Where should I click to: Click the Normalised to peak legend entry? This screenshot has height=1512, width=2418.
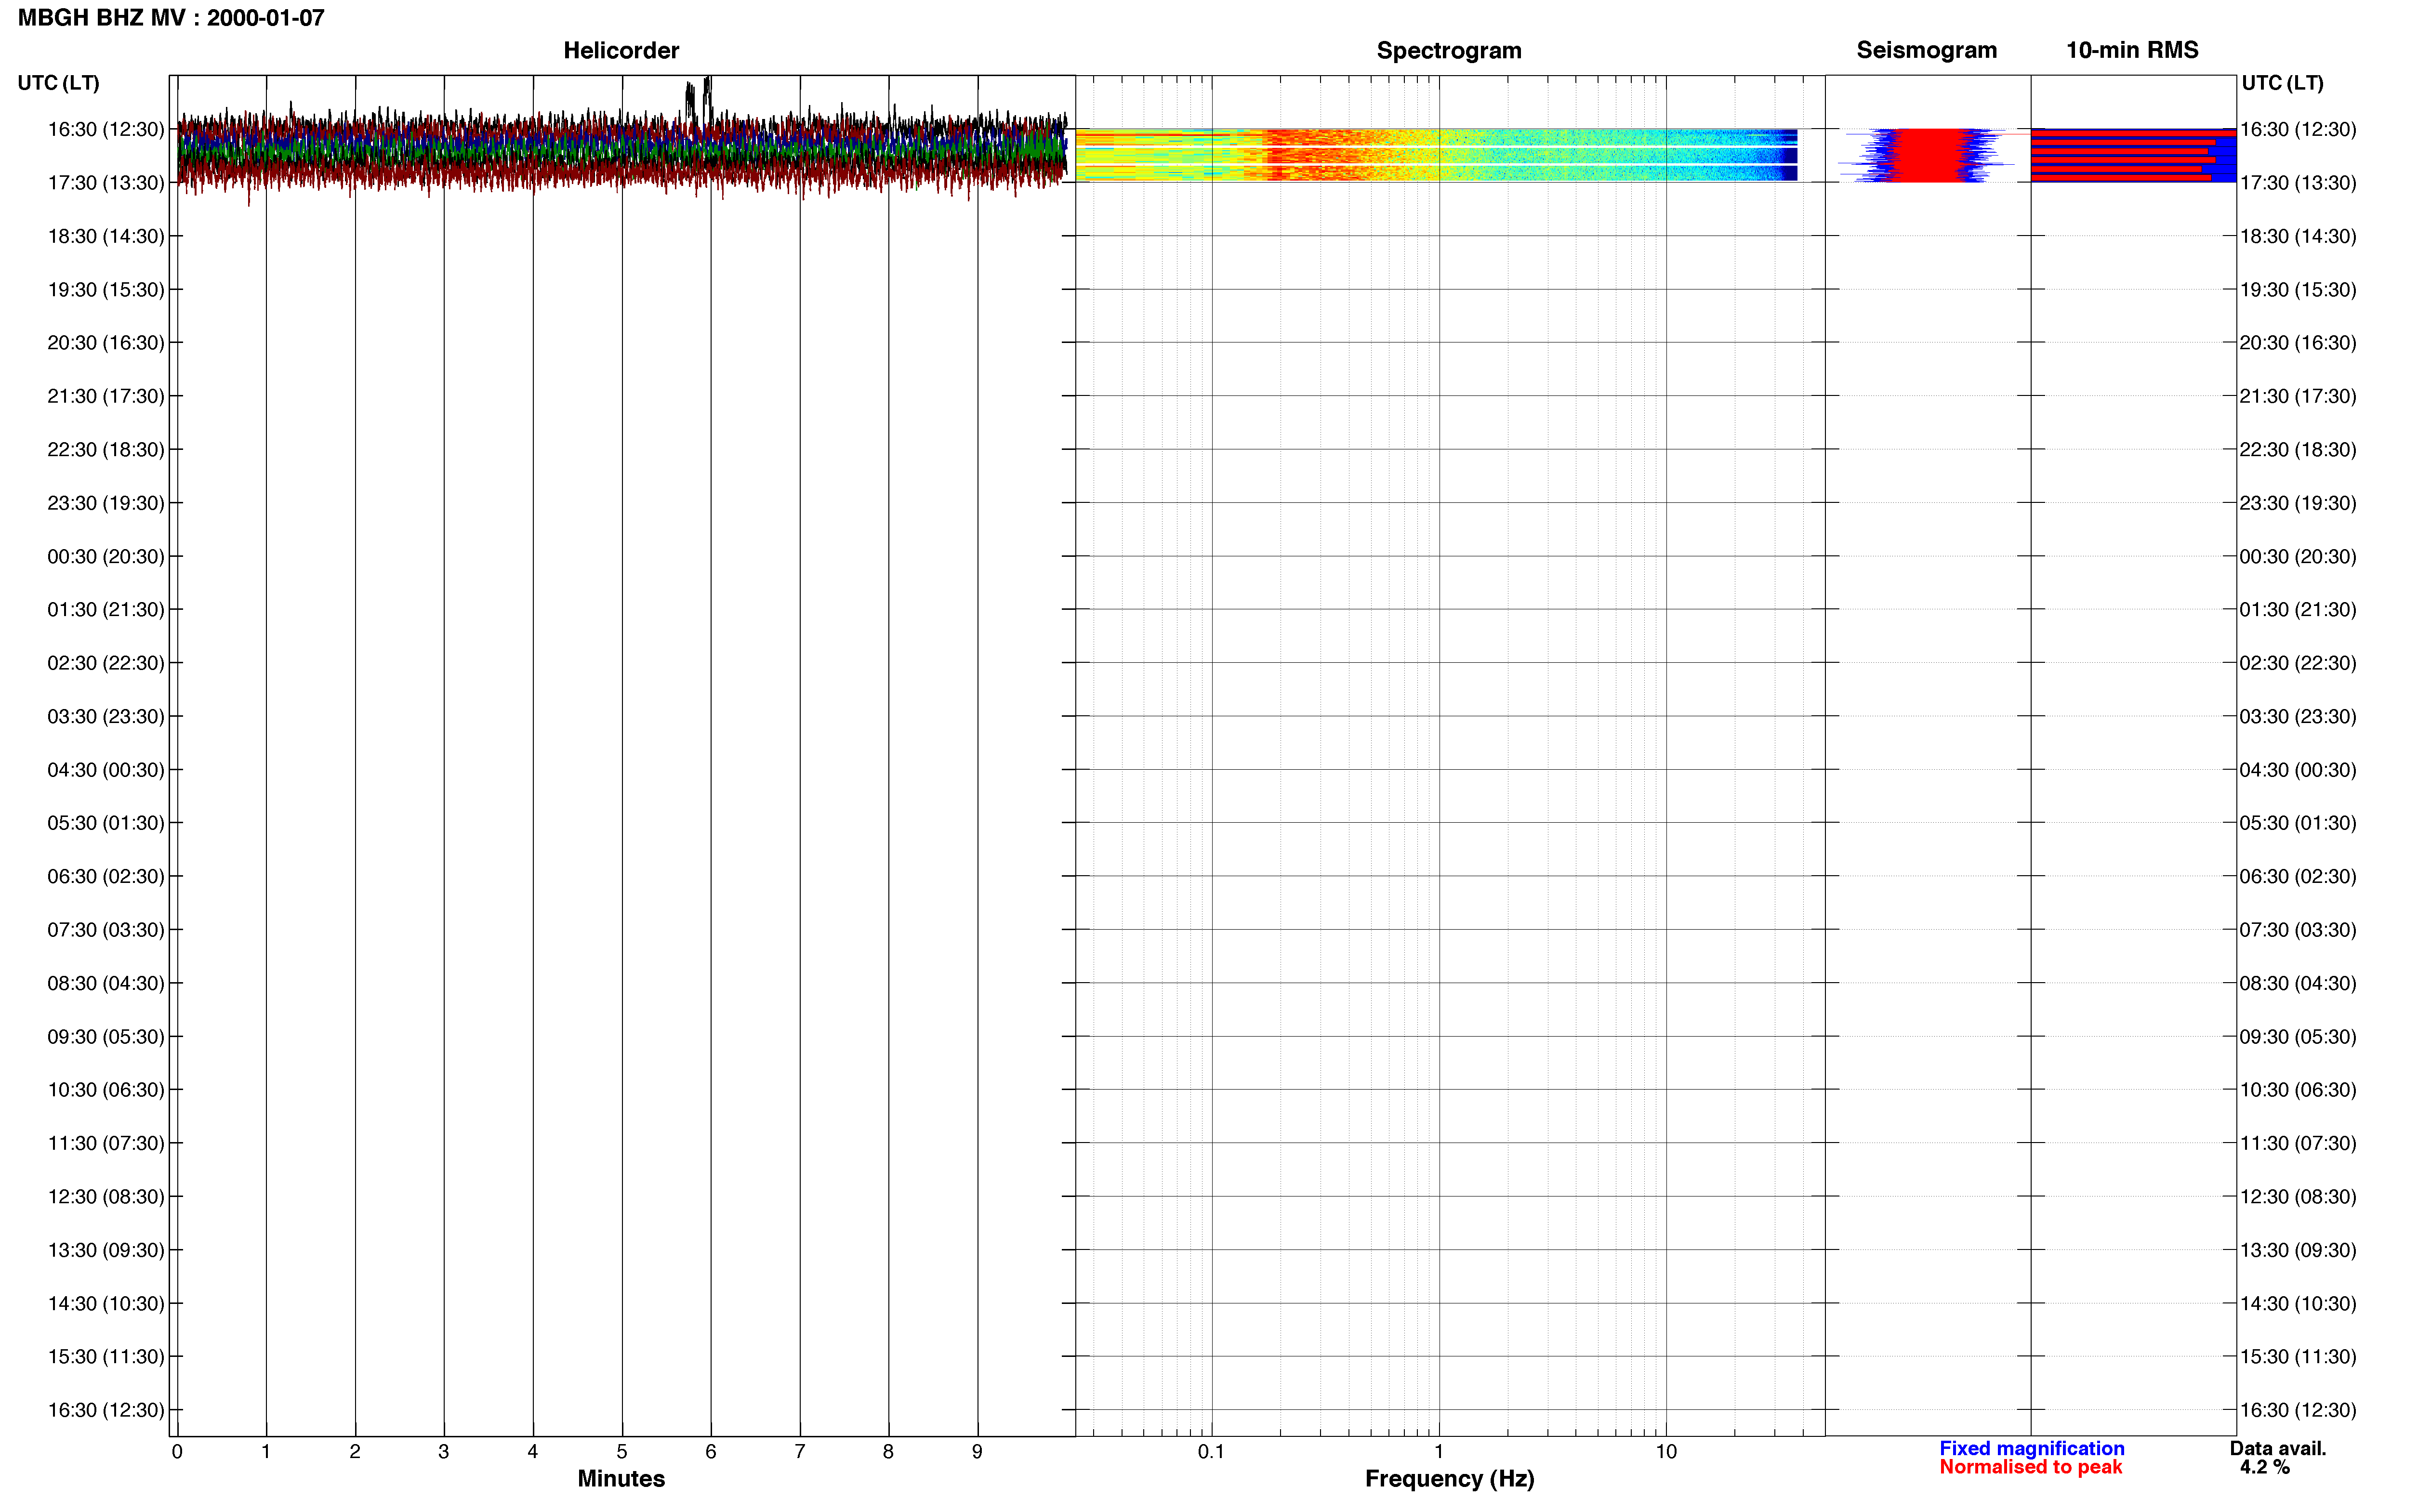coord(2030,1467)
